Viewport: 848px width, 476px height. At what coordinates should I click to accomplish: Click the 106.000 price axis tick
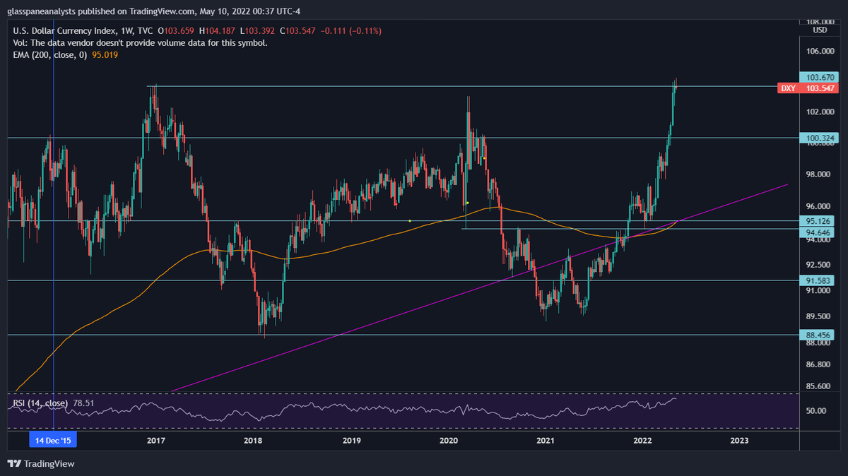point(820,52)
